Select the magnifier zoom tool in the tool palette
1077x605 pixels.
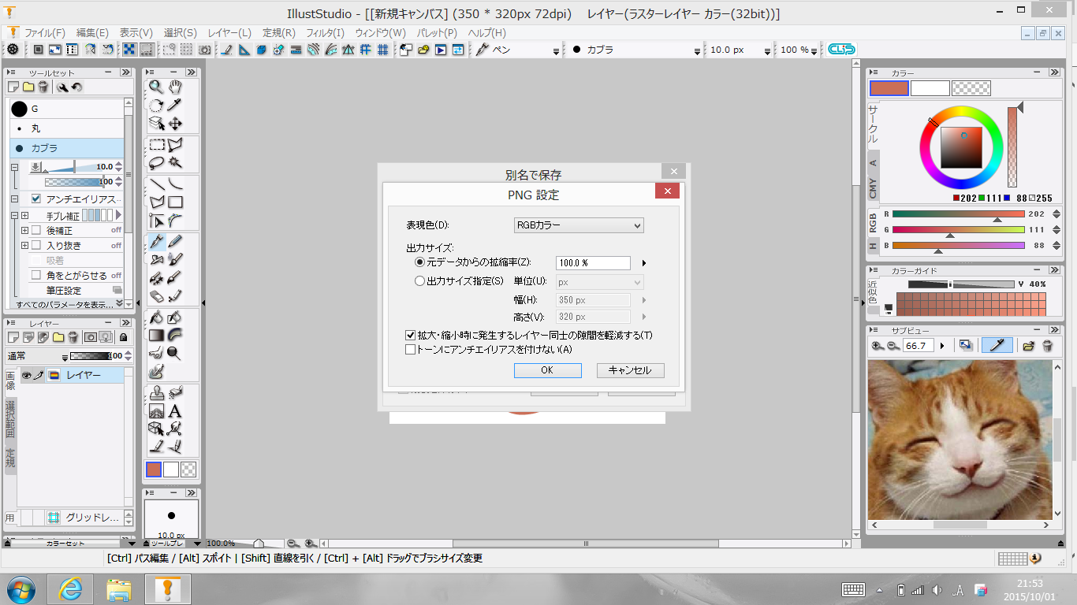tap(156, 87)
